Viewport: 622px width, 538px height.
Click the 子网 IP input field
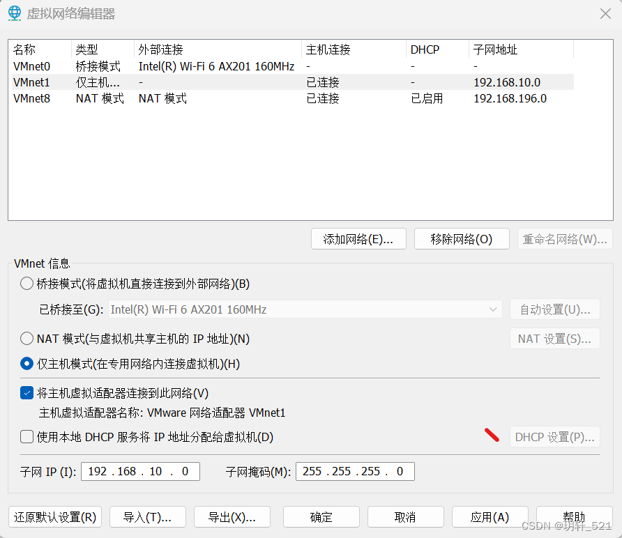tap(140, 471)
